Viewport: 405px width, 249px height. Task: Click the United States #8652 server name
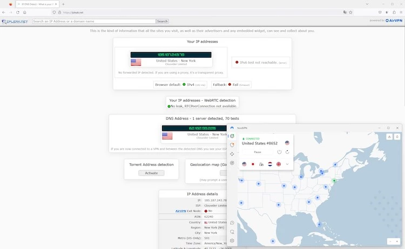pyautogui.click(x=260, y=143)
